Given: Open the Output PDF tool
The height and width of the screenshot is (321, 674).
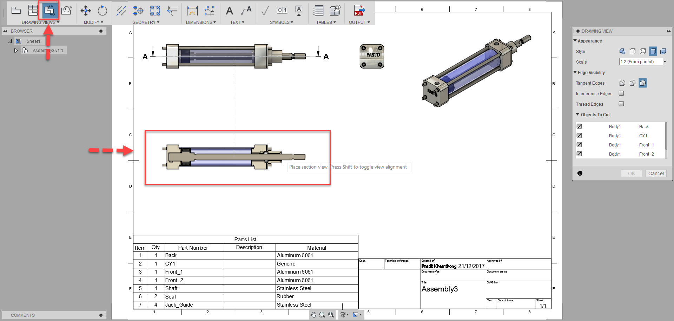Looking at the screenshot, I should point(359,11).
